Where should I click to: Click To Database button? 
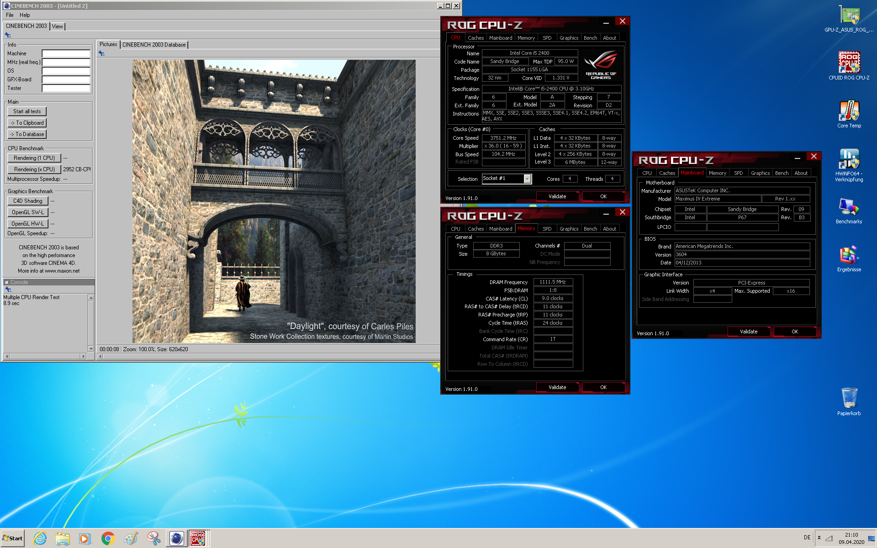point(27,134)
